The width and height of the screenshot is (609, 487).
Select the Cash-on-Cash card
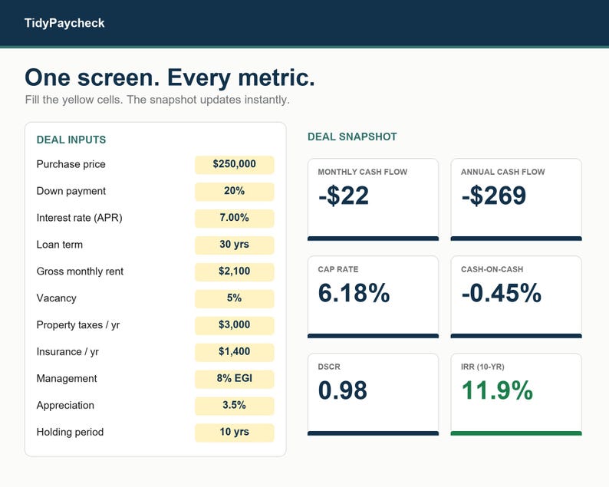516,297
